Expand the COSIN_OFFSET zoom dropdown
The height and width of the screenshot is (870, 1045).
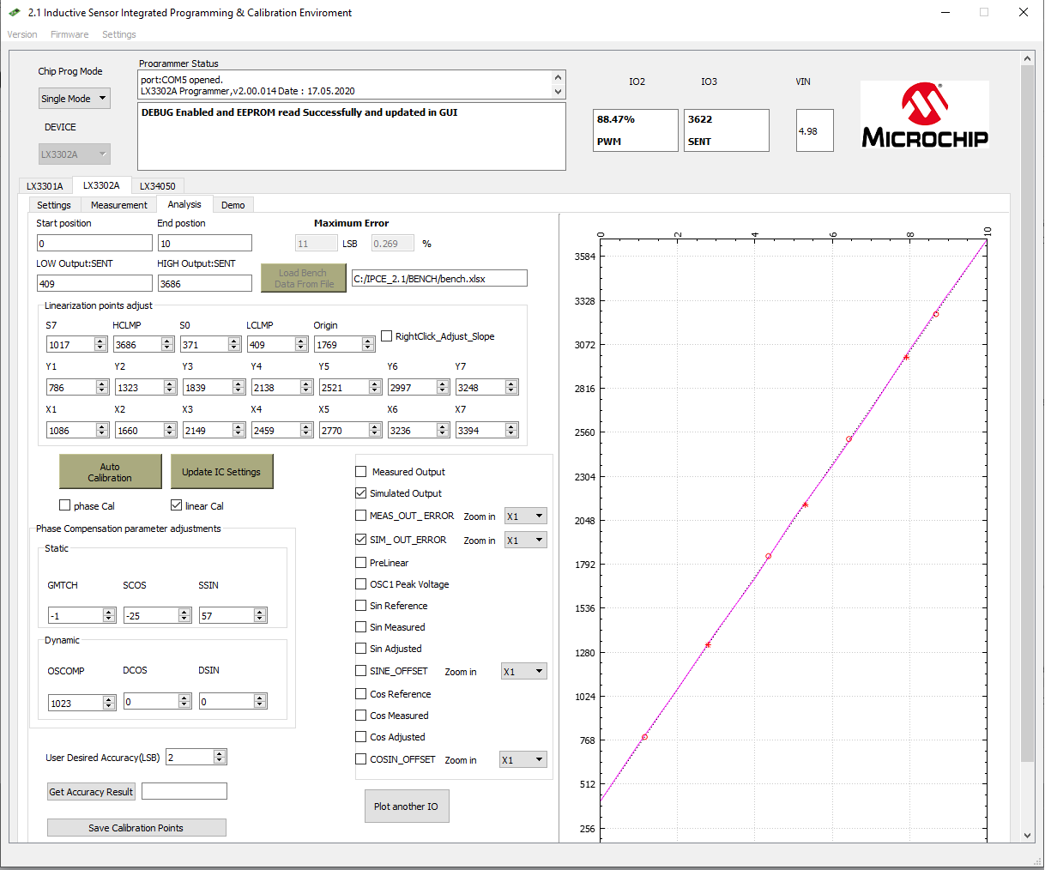coord(522,759)
